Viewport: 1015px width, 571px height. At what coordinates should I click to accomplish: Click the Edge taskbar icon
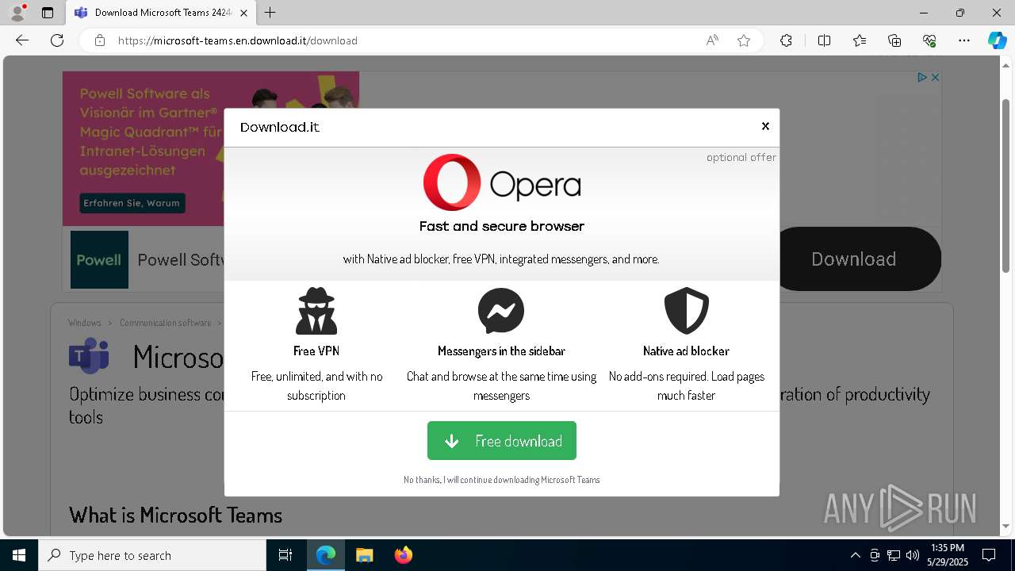pyautogui.click(x=326, y=555)
